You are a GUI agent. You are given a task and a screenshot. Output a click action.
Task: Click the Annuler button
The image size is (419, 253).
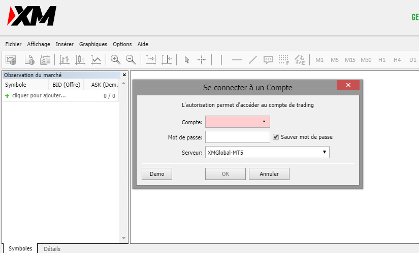(269, 174)
